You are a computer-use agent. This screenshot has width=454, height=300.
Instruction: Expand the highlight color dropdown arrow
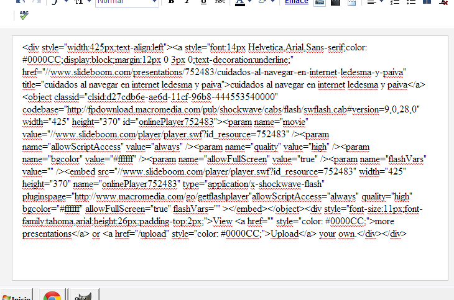[x=272, y=2]
